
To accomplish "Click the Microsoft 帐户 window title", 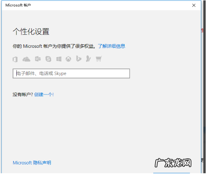I will click(x=18, y=5).
